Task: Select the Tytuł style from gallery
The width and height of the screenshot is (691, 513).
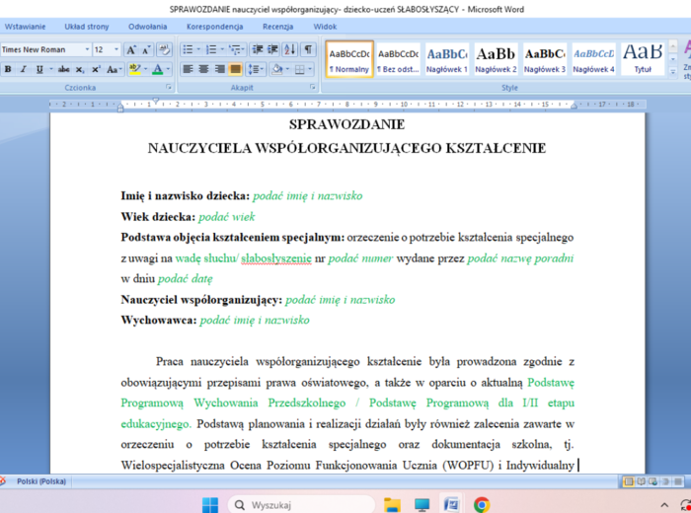Action: (x=643, y=59)
